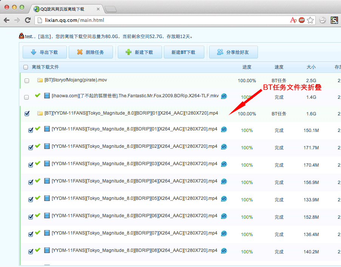Open the [BT] Tokyo_Magnitude_8.0 folder name

[x=131, y=113]
